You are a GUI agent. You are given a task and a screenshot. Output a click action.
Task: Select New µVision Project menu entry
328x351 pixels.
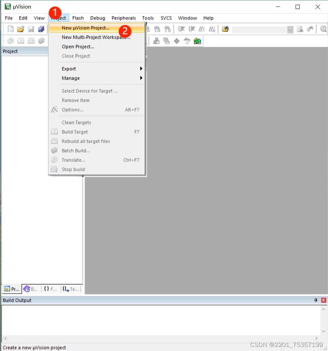click(x=97, y=28)
